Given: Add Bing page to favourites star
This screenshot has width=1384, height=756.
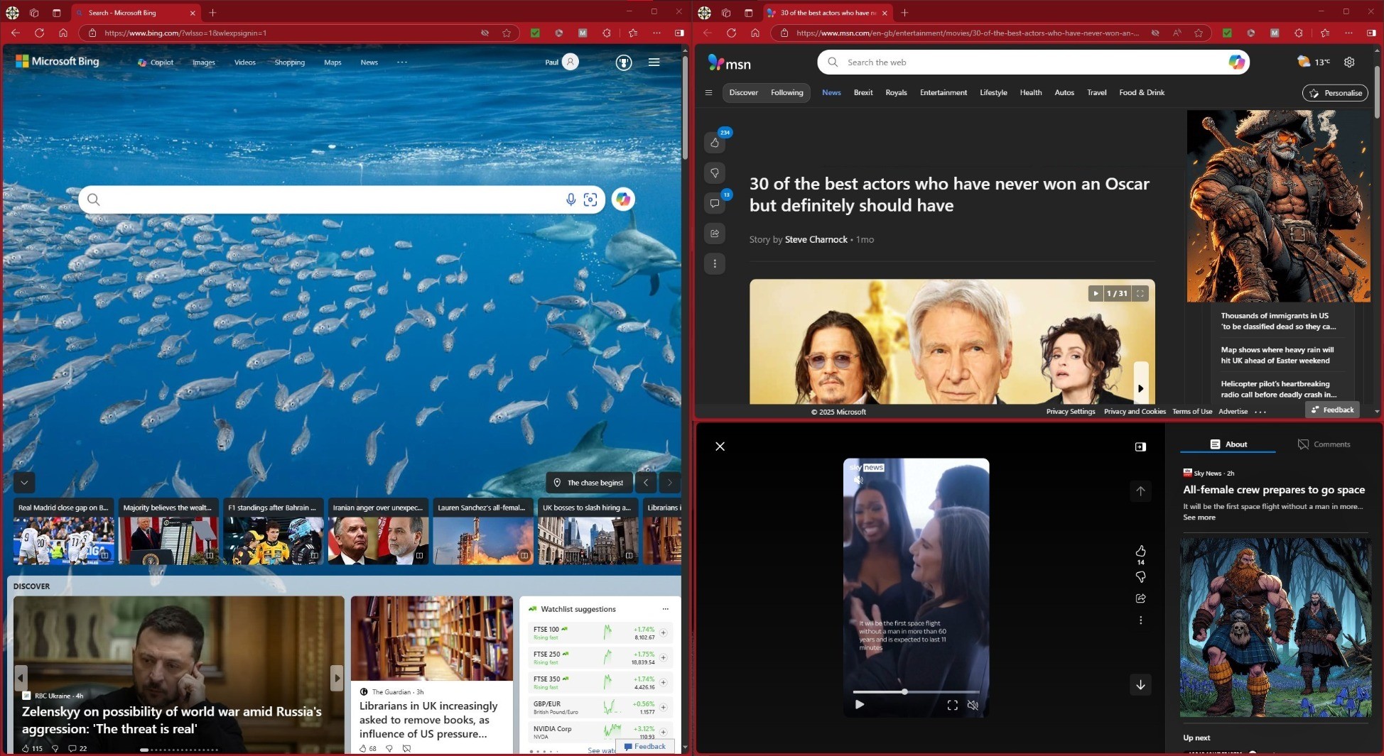Looking at the screenshot, I should [x=507, y=33].
